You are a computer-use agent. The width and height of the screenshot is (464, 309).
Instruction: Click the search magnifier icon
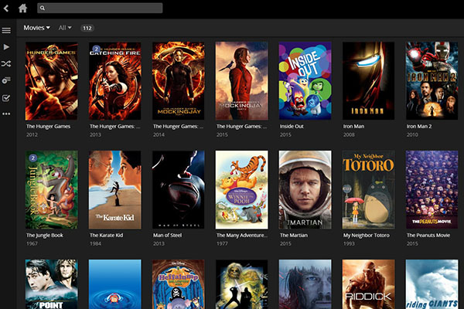point(43,8)
